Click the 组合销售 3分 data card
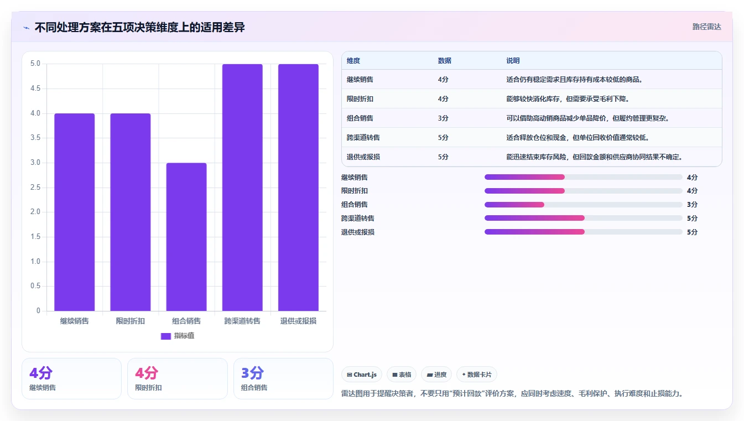The height and width of the screenshot is (421, 744). (x=283, y=378)
